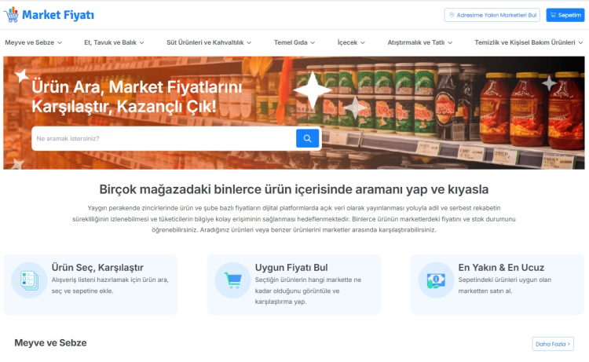Screen dimensions: 589x362
Task: Click the Market Fiyatı cart logo icon
Action: 11,15
